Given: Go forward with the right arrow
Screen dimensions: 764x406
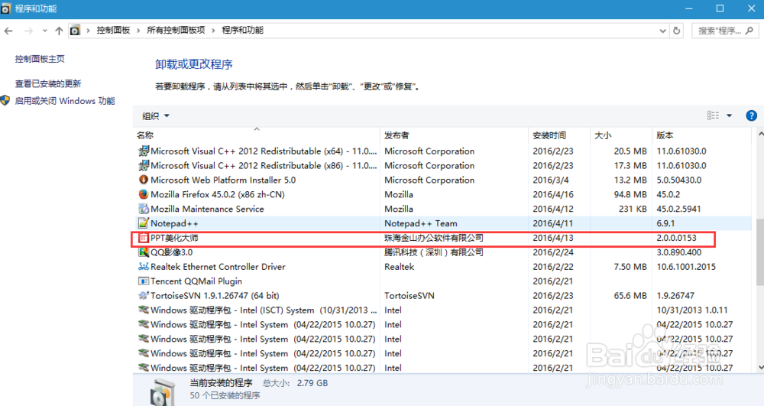Looking at the screenshot, I should point(28,31).
